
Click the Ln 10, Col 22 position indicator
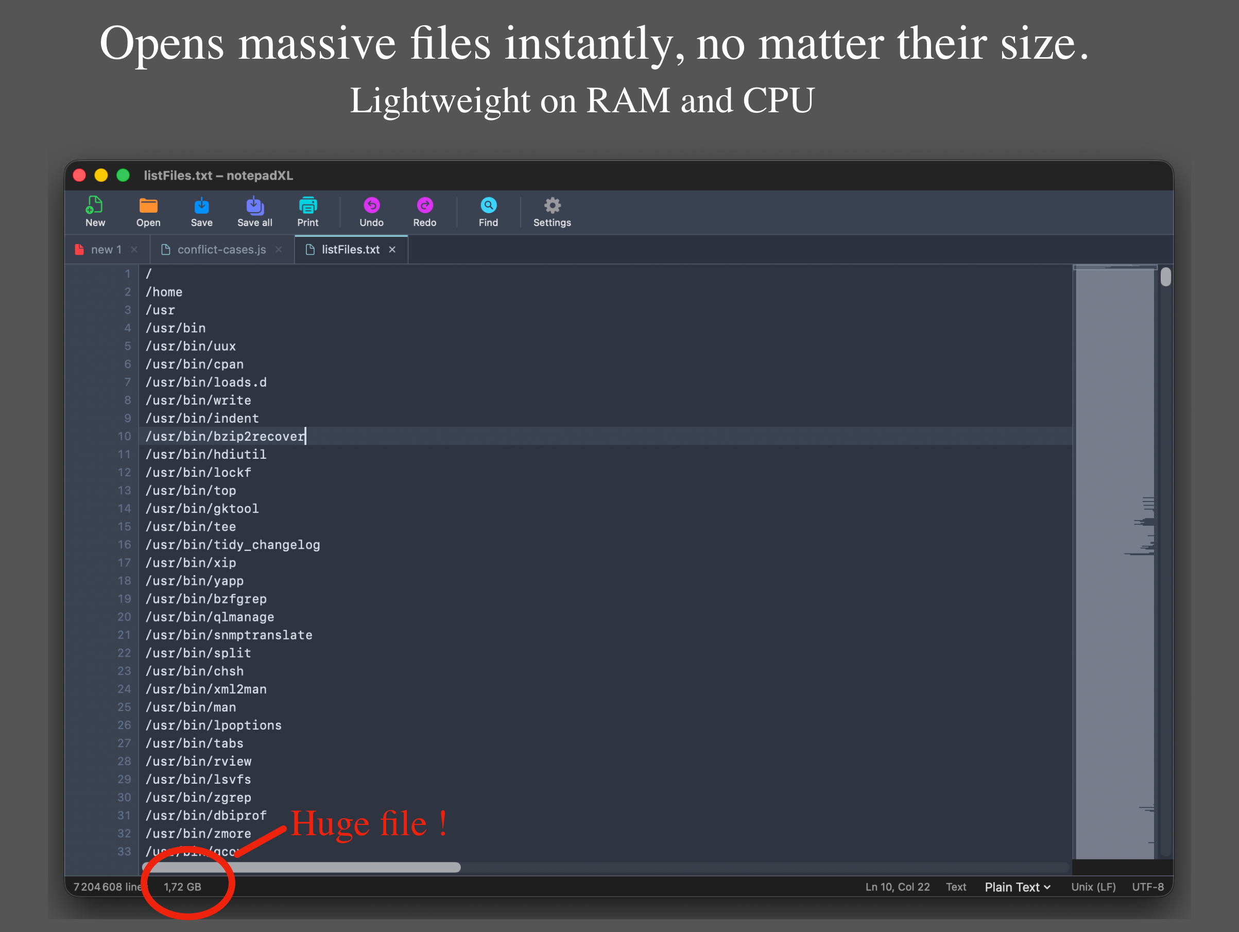click(898, 887)
